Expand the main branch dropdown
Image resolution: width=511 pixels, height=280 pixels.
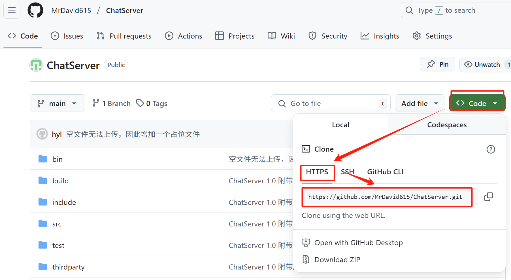pyautogui.click(x=57, y=103)
